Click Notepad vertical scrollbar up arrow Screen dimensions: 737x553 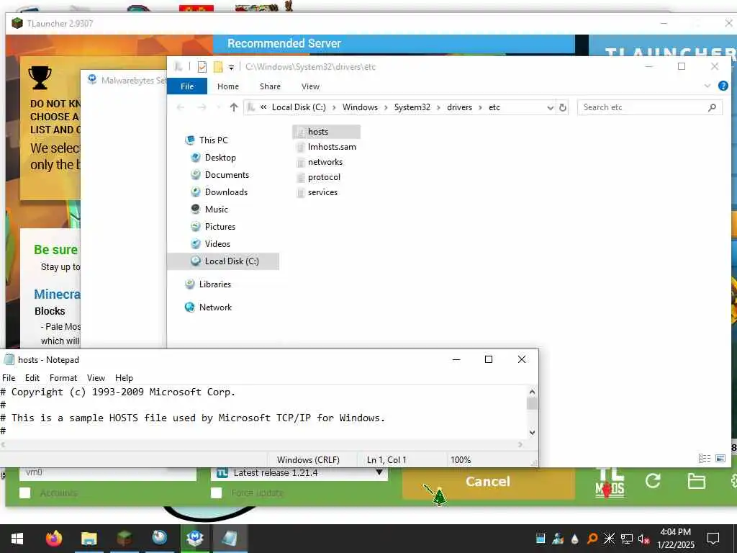(x=532, y=392)
